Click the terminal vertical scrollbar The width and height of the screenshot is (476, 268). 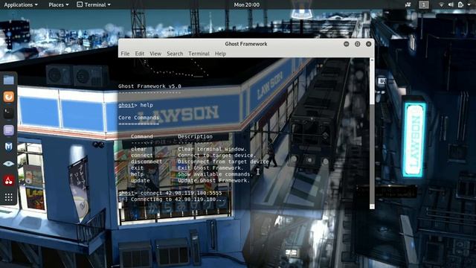[372, 133]
